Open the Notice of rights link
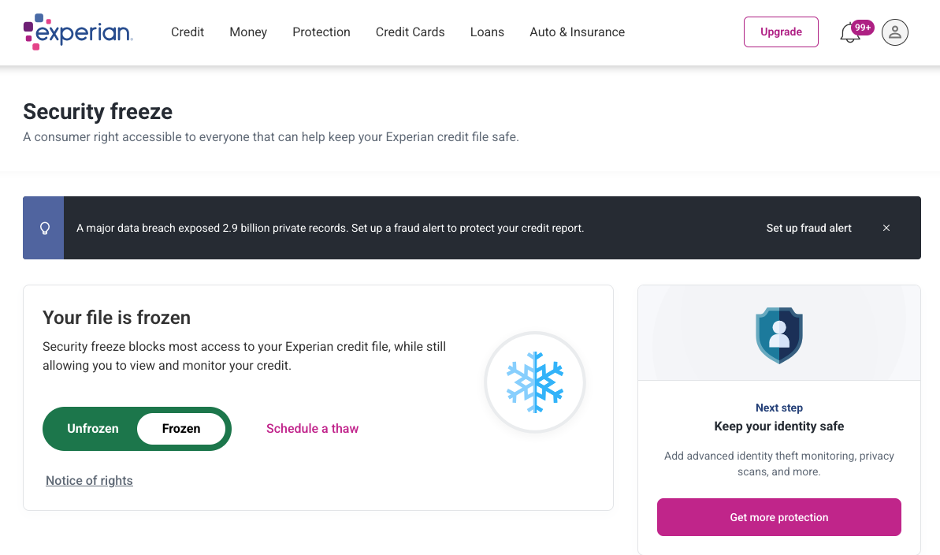The height and width of the screenshot is (555, 940). tap(89, 481)
